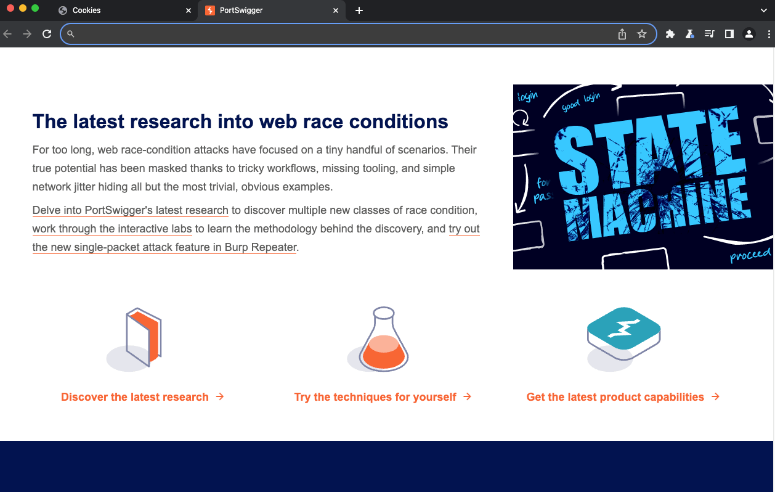Go back to the previous page
The height and width of the screenshot is (492, 775).
point(8,34)
